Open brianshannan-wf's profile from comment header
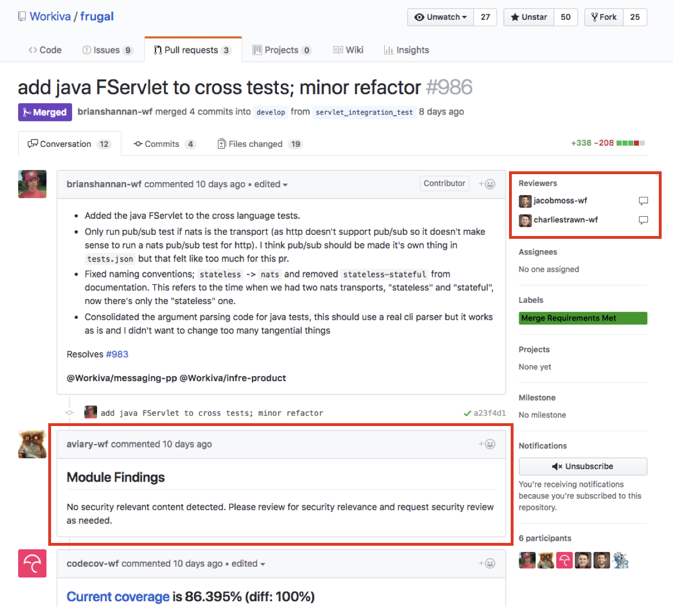673x607 pixels. [x=104, y=184]
